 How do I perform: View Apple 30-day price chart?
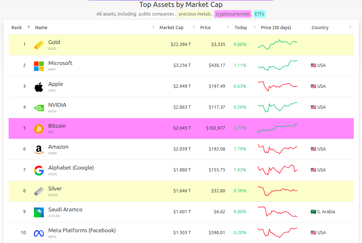tap(278, 86)
